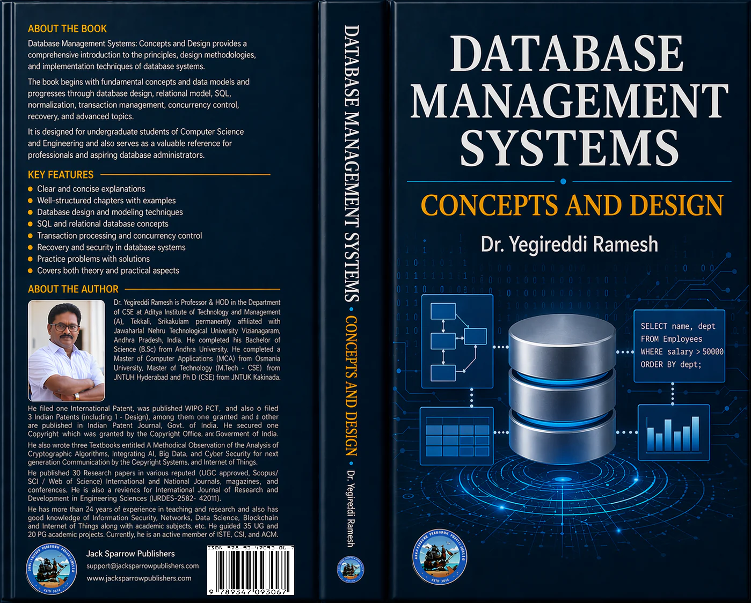Click paragraph starting 'He published 30 Research papers'
Image resolution: width=751 pixels, height=603 pixels.
pos(153,486)
